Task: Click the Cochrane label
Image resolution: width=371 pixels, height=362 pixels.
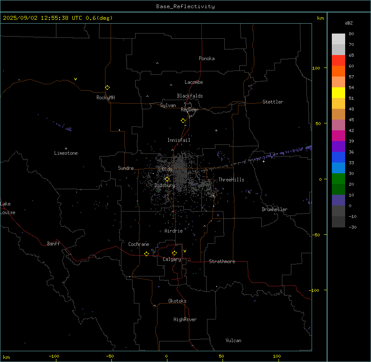Action: [x=139, y=244]
